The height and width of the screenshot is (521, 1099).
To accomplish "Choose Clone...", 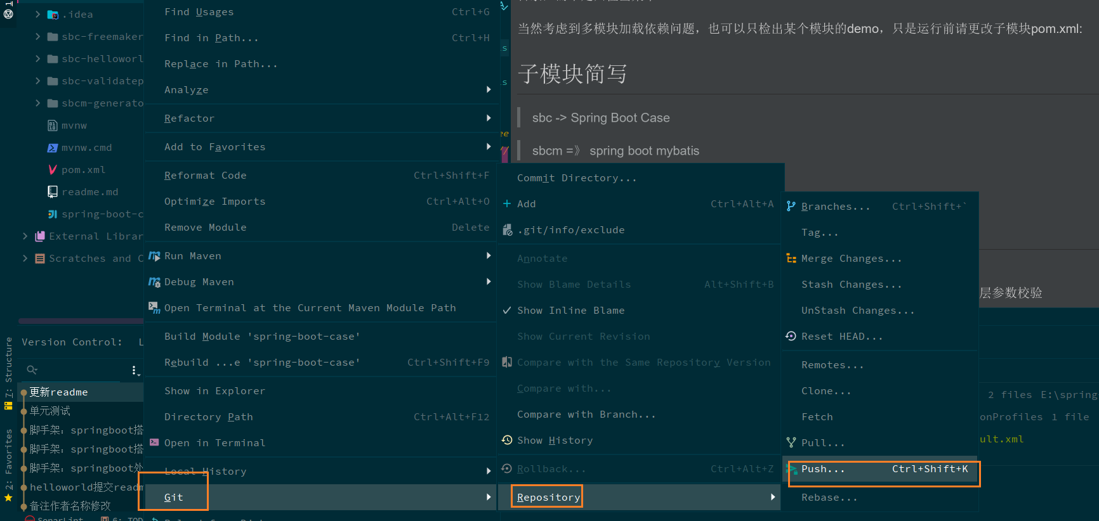I will tap(880, 391).
